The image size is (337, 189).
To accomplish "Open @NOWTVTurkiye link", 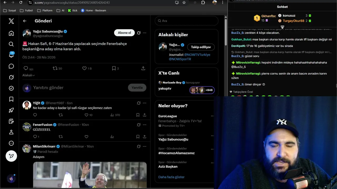I will pyautogui.click(x=197, y=55).
